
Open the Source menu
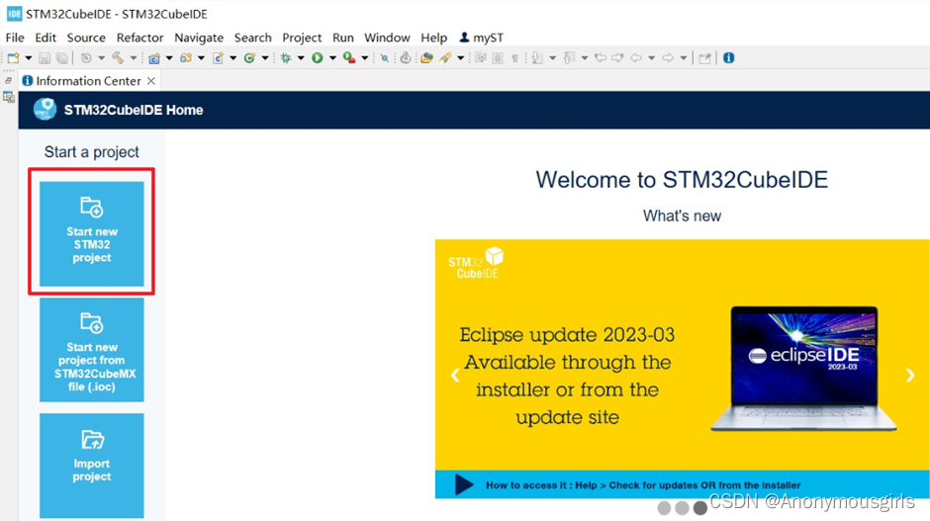tap(86, 38)
